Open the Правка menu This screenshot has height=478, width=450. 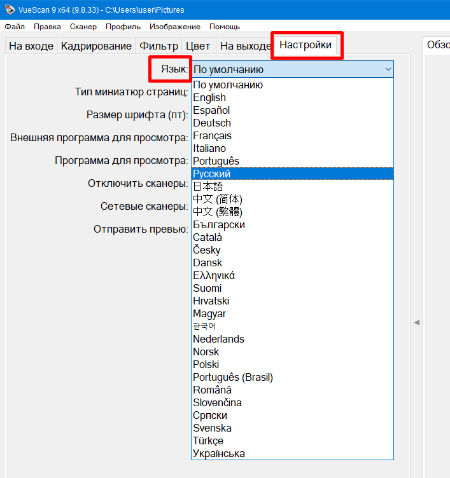click(x=47, y=27)
